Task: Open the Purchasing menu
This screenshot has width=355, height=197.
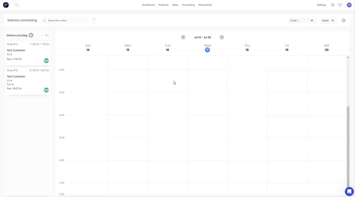Action: [188, 5]
